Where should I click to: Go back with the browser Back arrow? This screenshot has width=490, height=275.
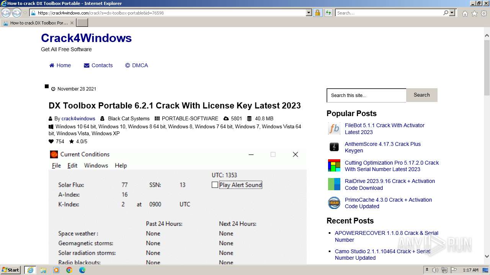tap(6, 13)
